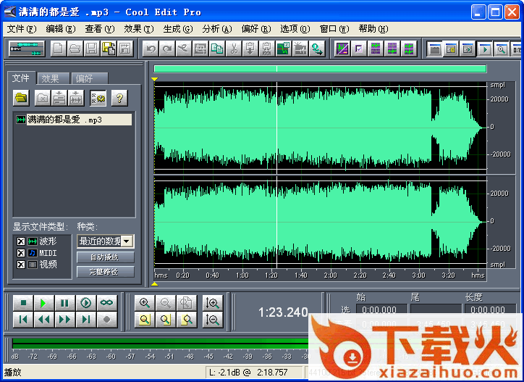Save the file using floppy disk icon

pyautogui.click(x=92, y=49)
